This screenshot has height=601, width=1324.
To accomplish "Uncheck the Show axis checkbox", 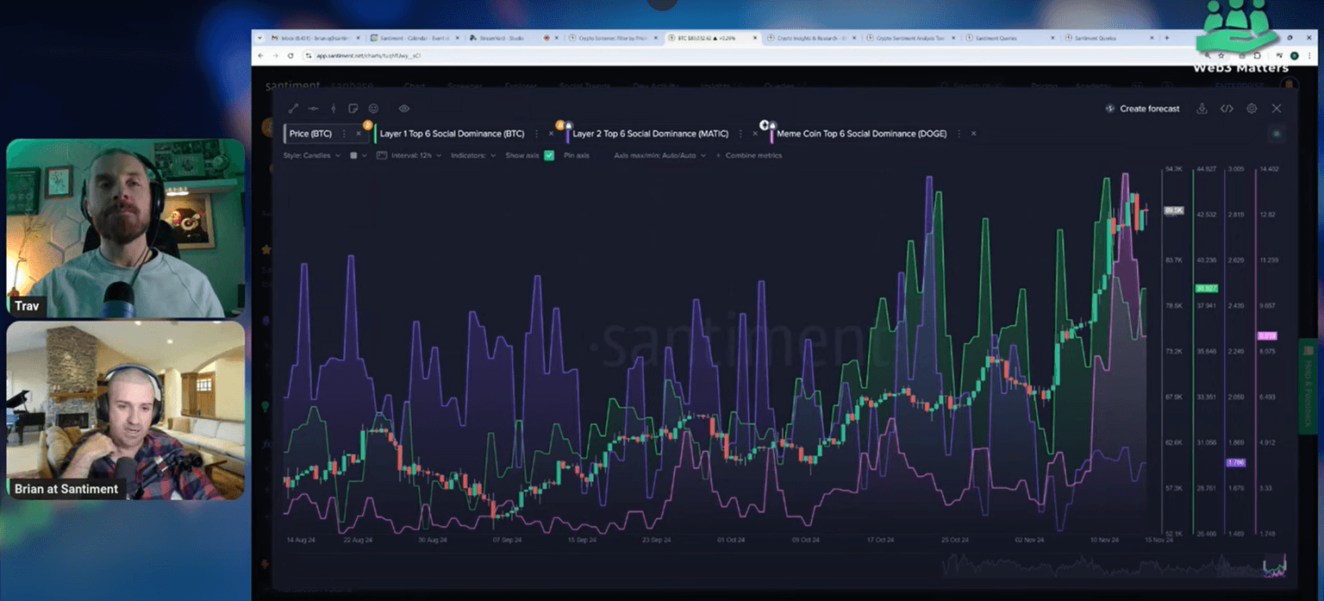I will coord(549,155).
